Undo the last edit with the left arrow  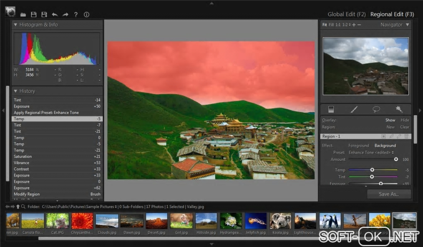click(55, 15)
